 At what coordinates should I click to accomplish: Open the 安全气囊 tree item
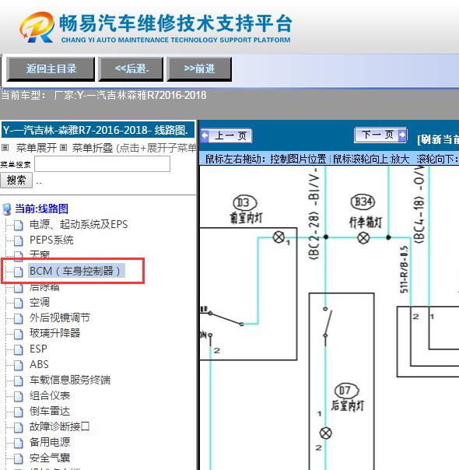pyautogui.click(x=50, y=458)
